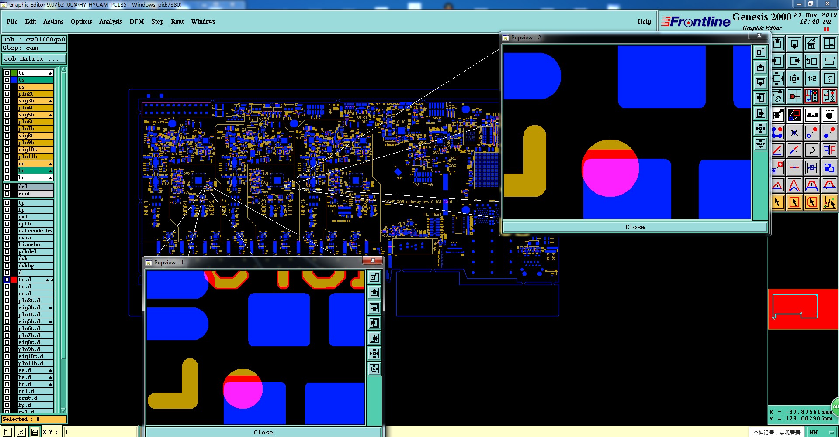Click the pan right icon in main toolbar

(794, 61)
